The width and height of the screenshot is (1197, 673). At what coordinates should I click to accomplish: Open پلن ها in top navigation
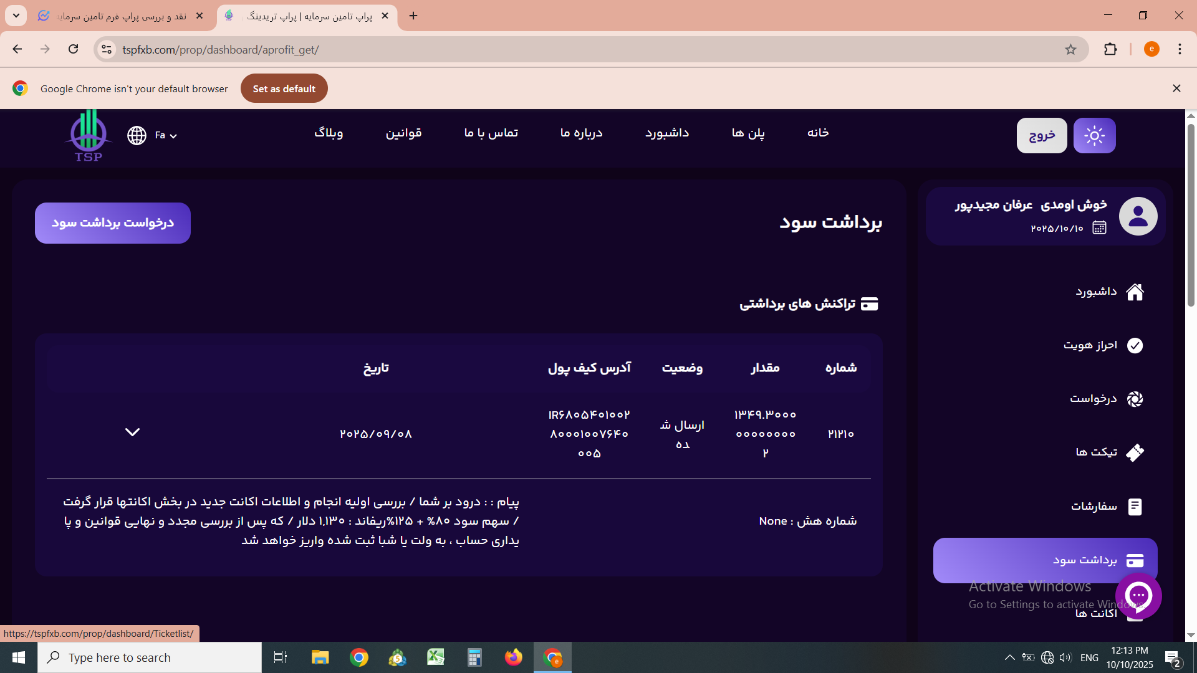click(748, 133)
